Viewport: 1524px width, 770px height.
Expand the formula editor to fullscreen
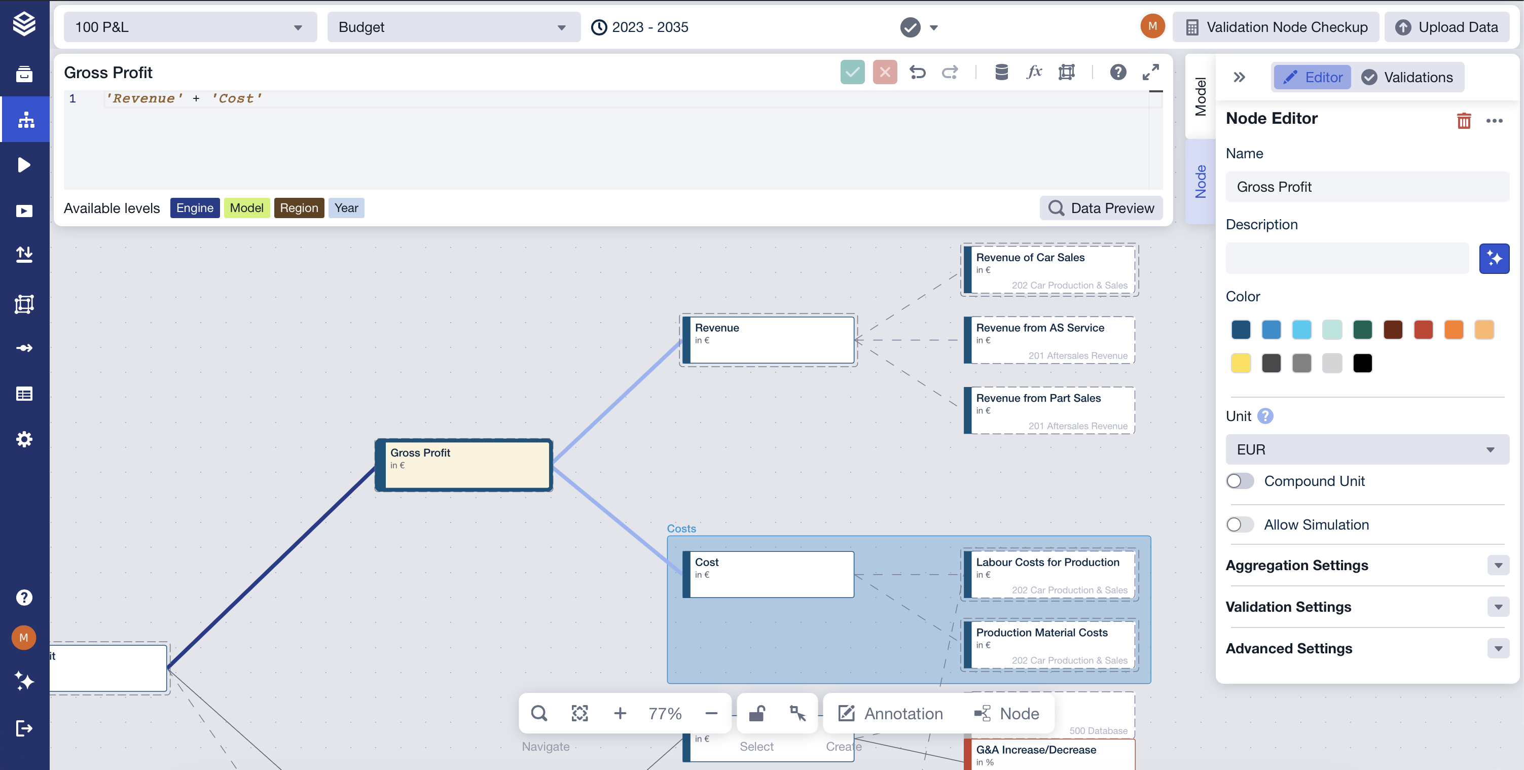[x=1150, y=72]
